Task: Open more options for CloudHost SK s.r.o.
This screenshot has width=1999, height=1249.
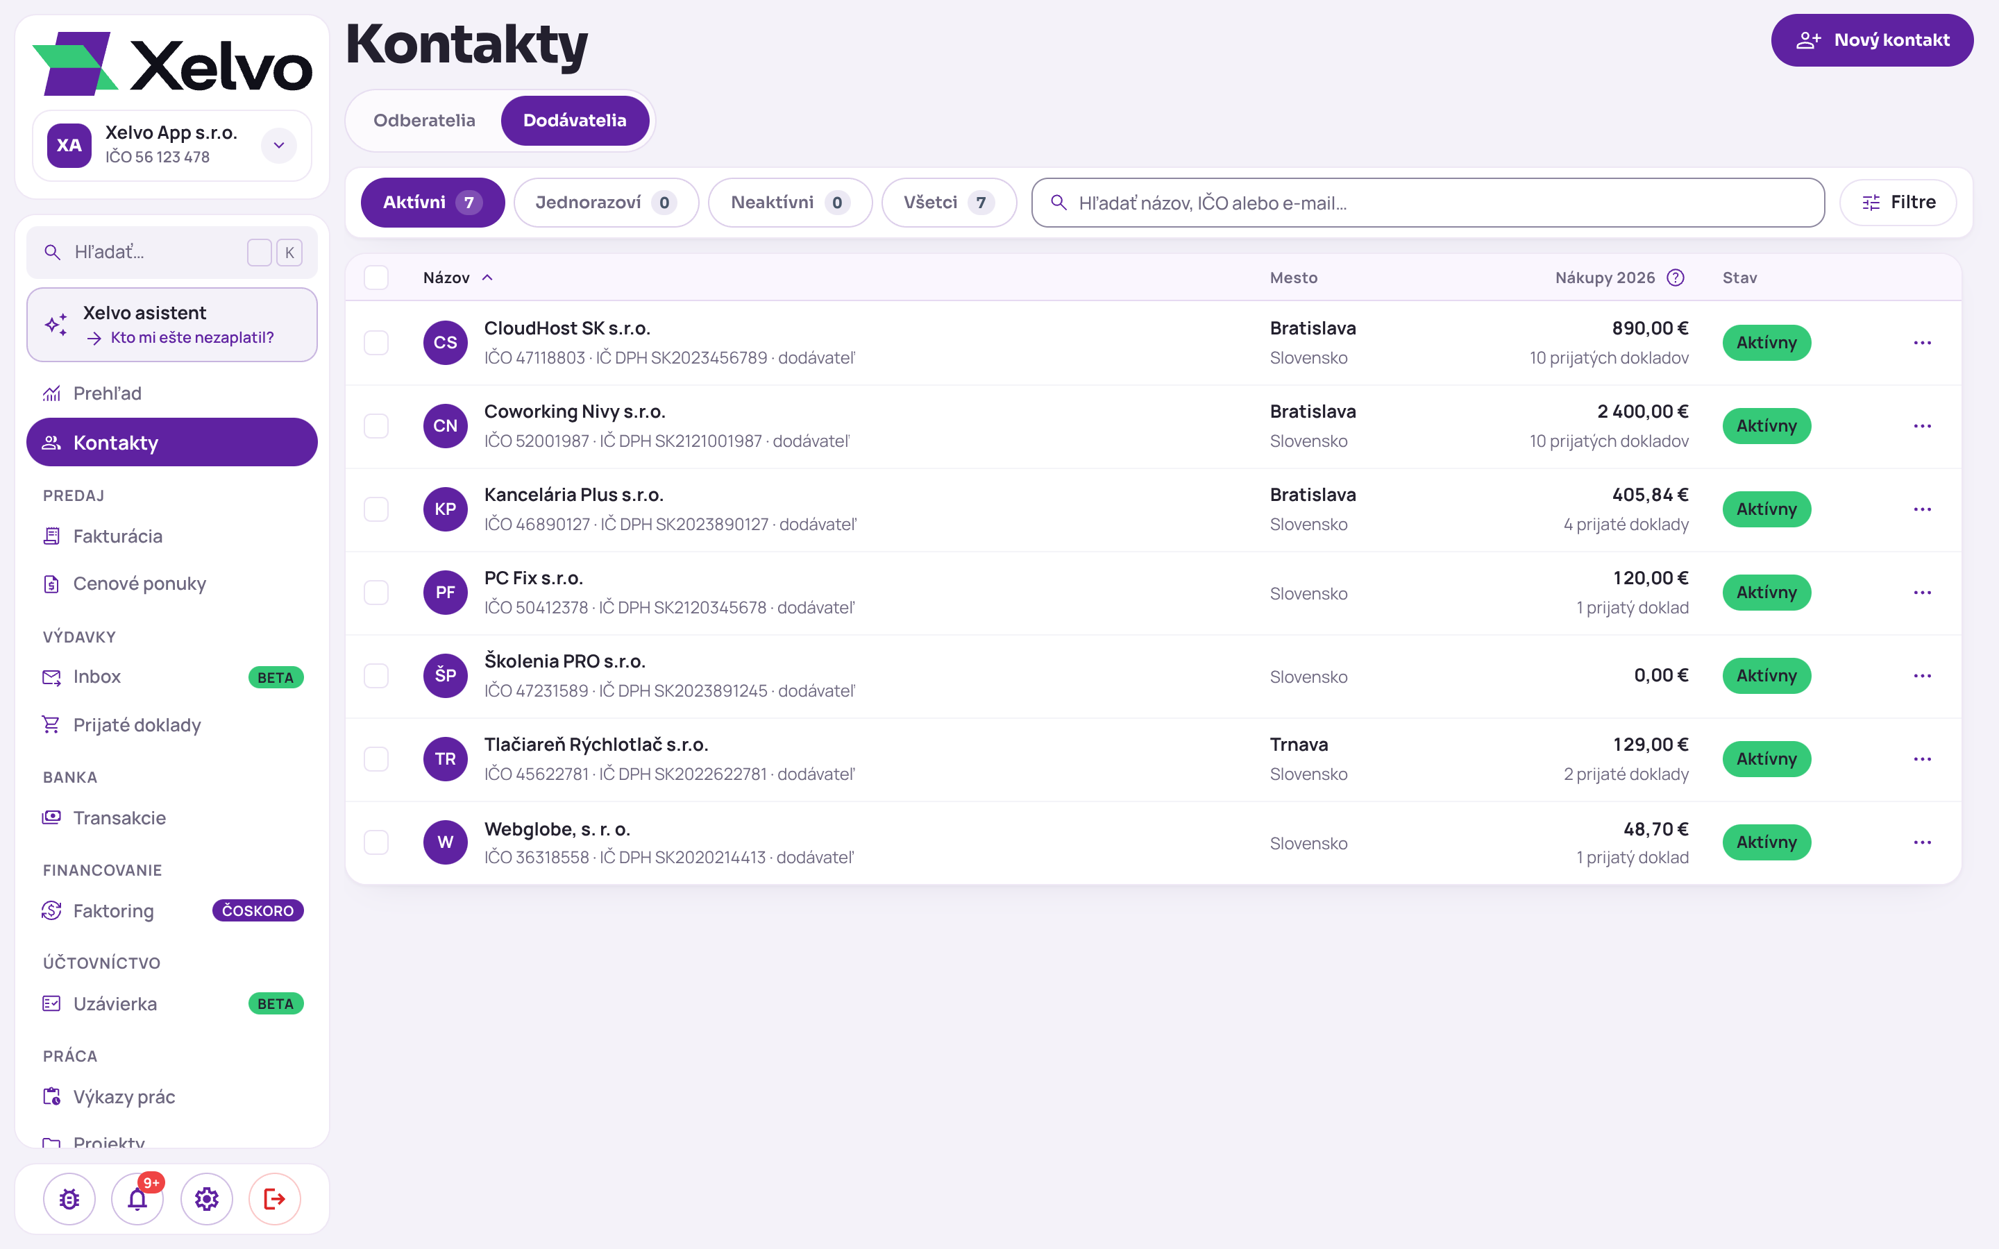Action: pyautogui.click(x=1922, y=343)
